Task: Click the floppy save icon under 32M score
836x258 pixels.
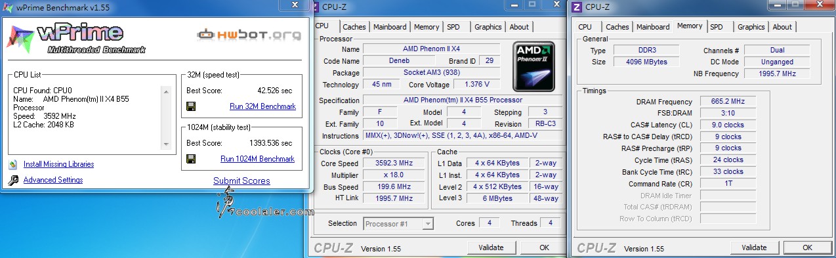Action: (192, 106)
